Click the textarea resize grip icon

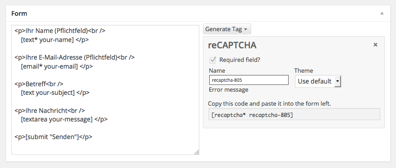196,152
